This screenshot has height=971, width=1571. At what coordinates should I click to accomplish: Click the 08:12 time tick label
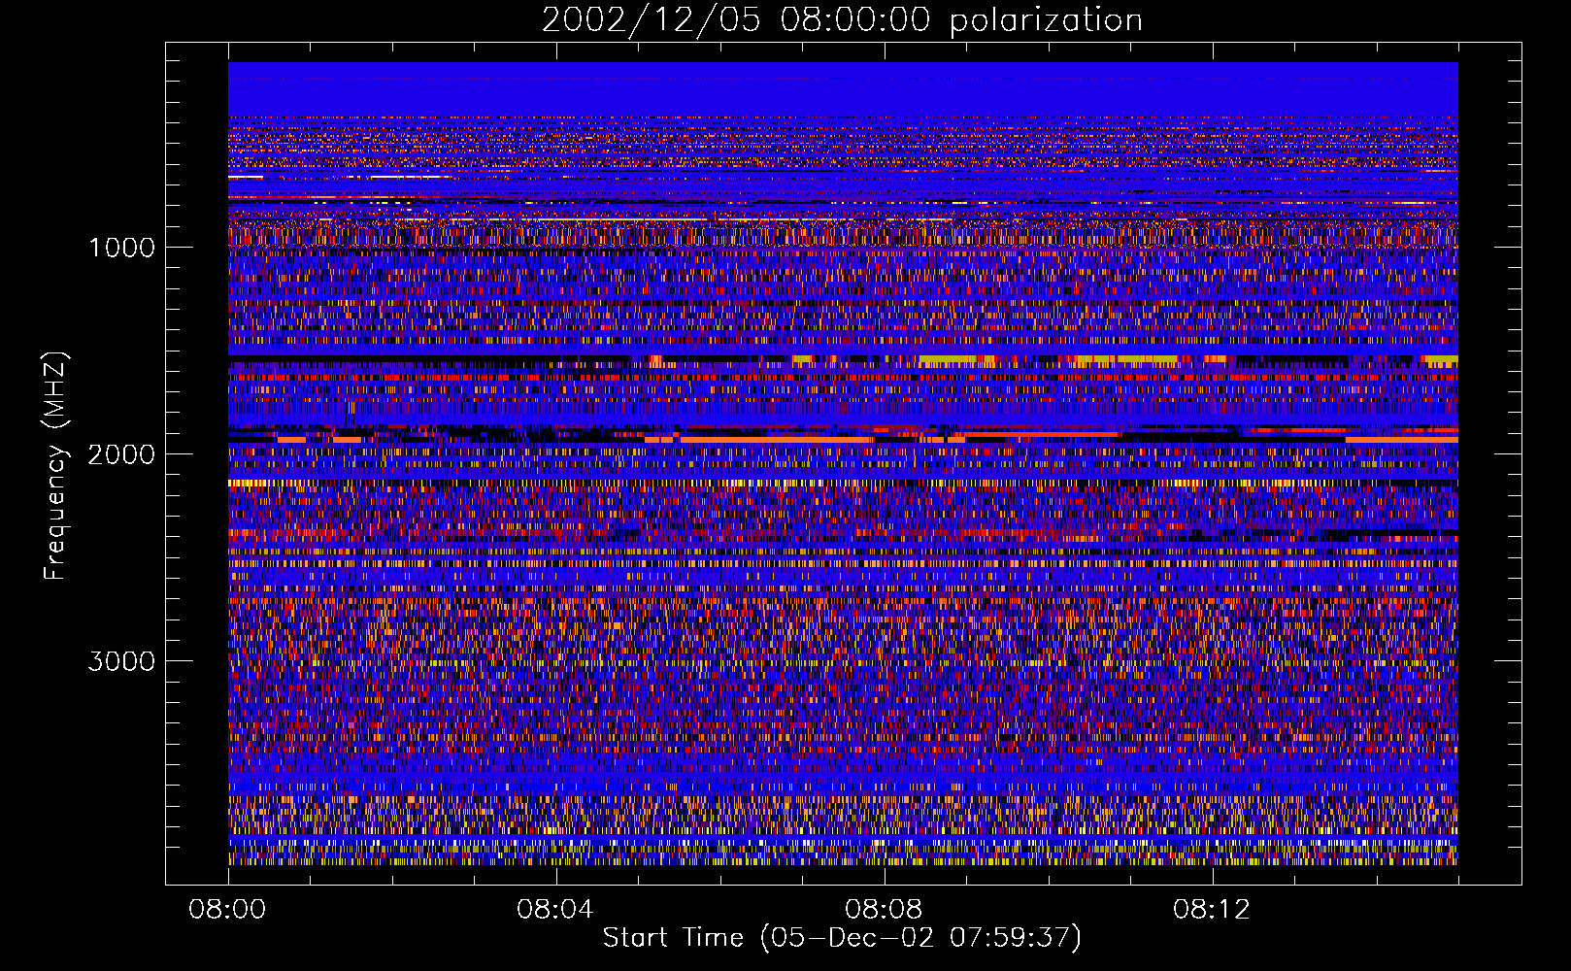click(x=1212, y=910)
